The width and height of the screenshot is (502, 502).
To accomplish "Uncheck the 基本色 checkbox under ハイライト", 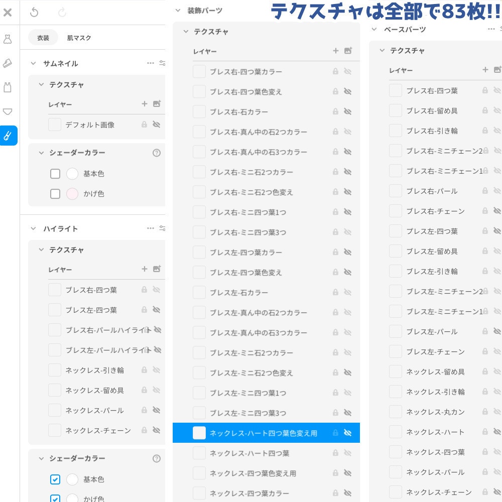I will pos(55,479).
